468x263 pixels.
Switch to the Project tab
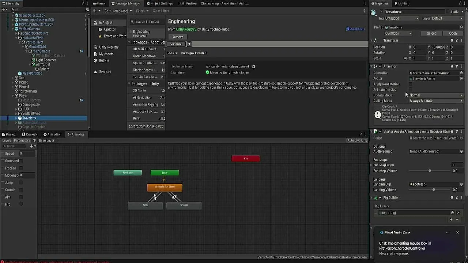8,134
